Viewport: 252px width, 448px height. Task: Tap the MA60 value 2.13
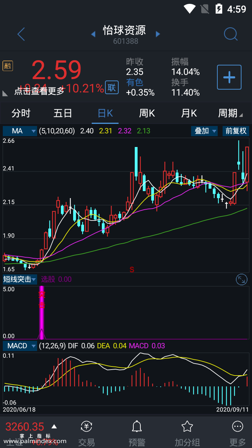point(143,131)
